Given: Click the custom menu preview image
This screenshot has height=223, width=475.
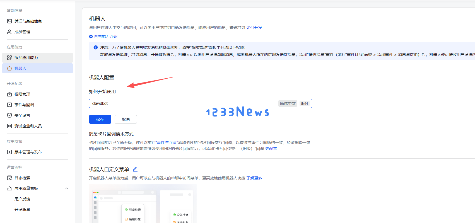Looking at the screenshot, I should 143,203.
